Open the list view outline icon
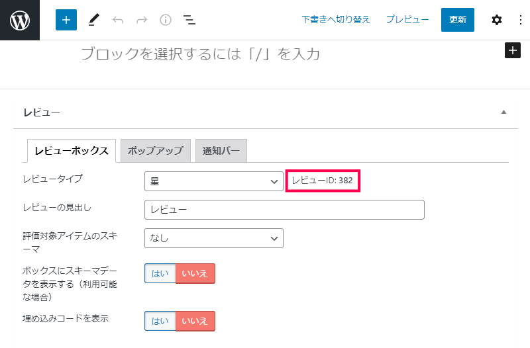 coord(189,20)
